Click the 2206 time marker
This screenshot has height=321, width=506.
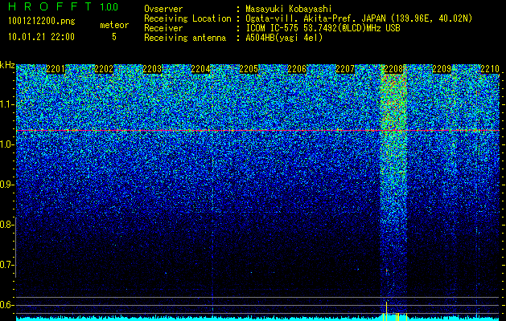pos(297,69)
